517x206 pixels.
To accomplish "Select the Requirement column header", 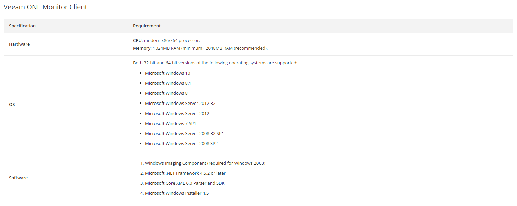I will pos(147,26).
